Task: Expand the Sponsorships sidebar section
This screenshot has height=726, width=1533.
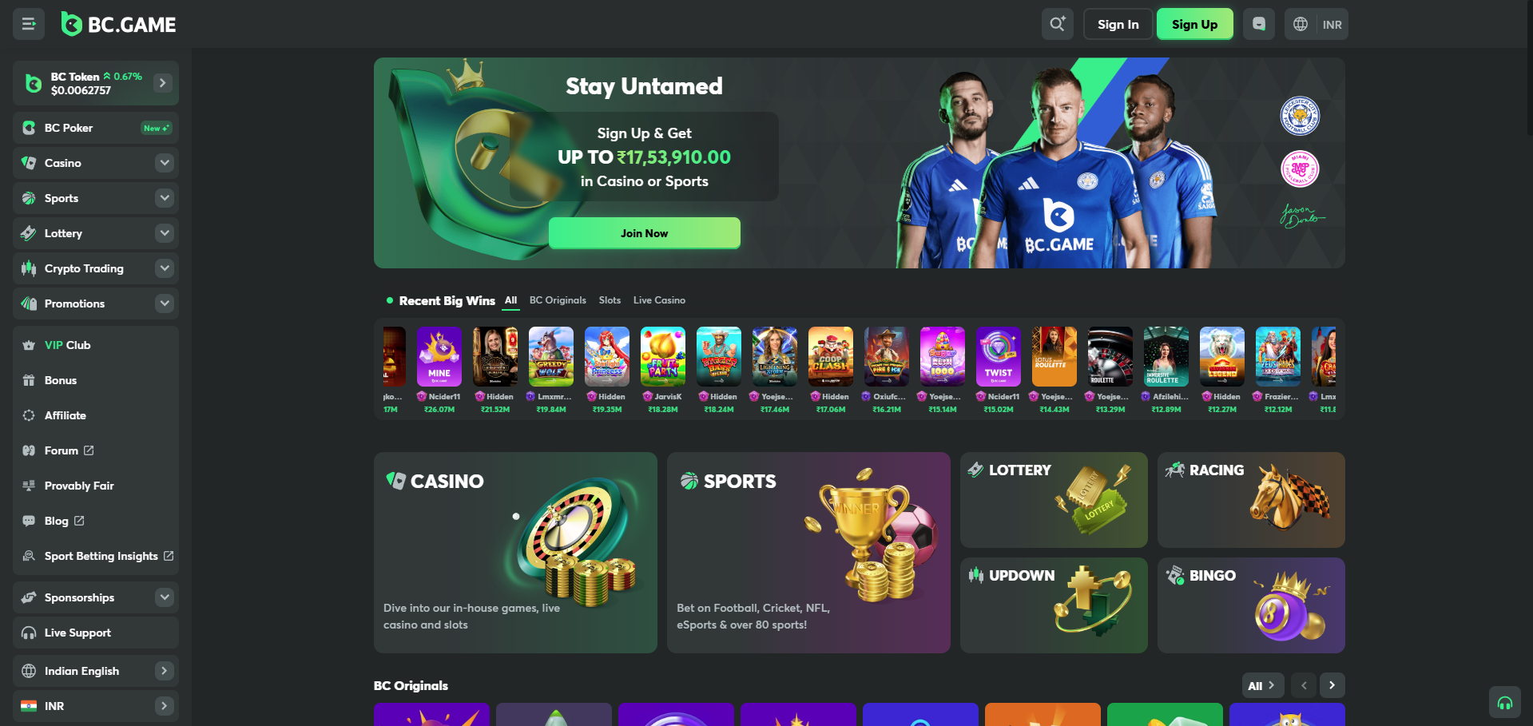Action: coord(96,597)
